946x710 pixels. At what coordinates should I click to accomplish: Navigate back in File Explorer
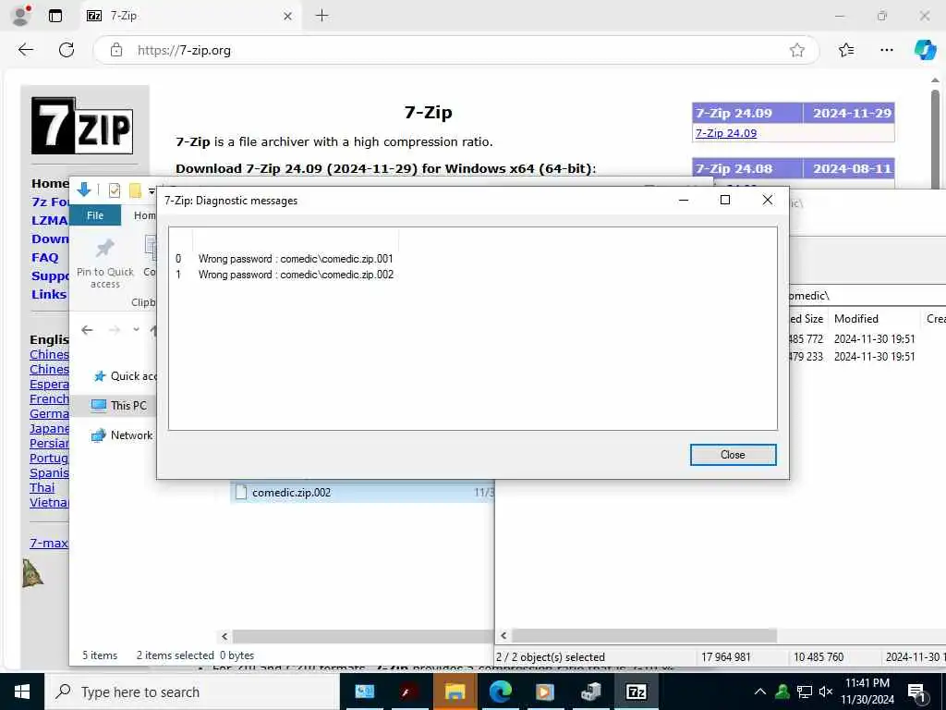(87, 330)
